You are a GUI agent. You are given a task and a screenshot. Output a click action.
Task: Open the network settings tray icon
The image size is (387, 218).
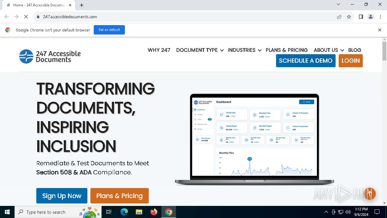(341, 212)
